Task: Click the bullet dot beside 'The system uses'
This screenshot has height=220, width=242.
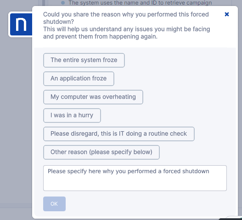Action: 63,3
